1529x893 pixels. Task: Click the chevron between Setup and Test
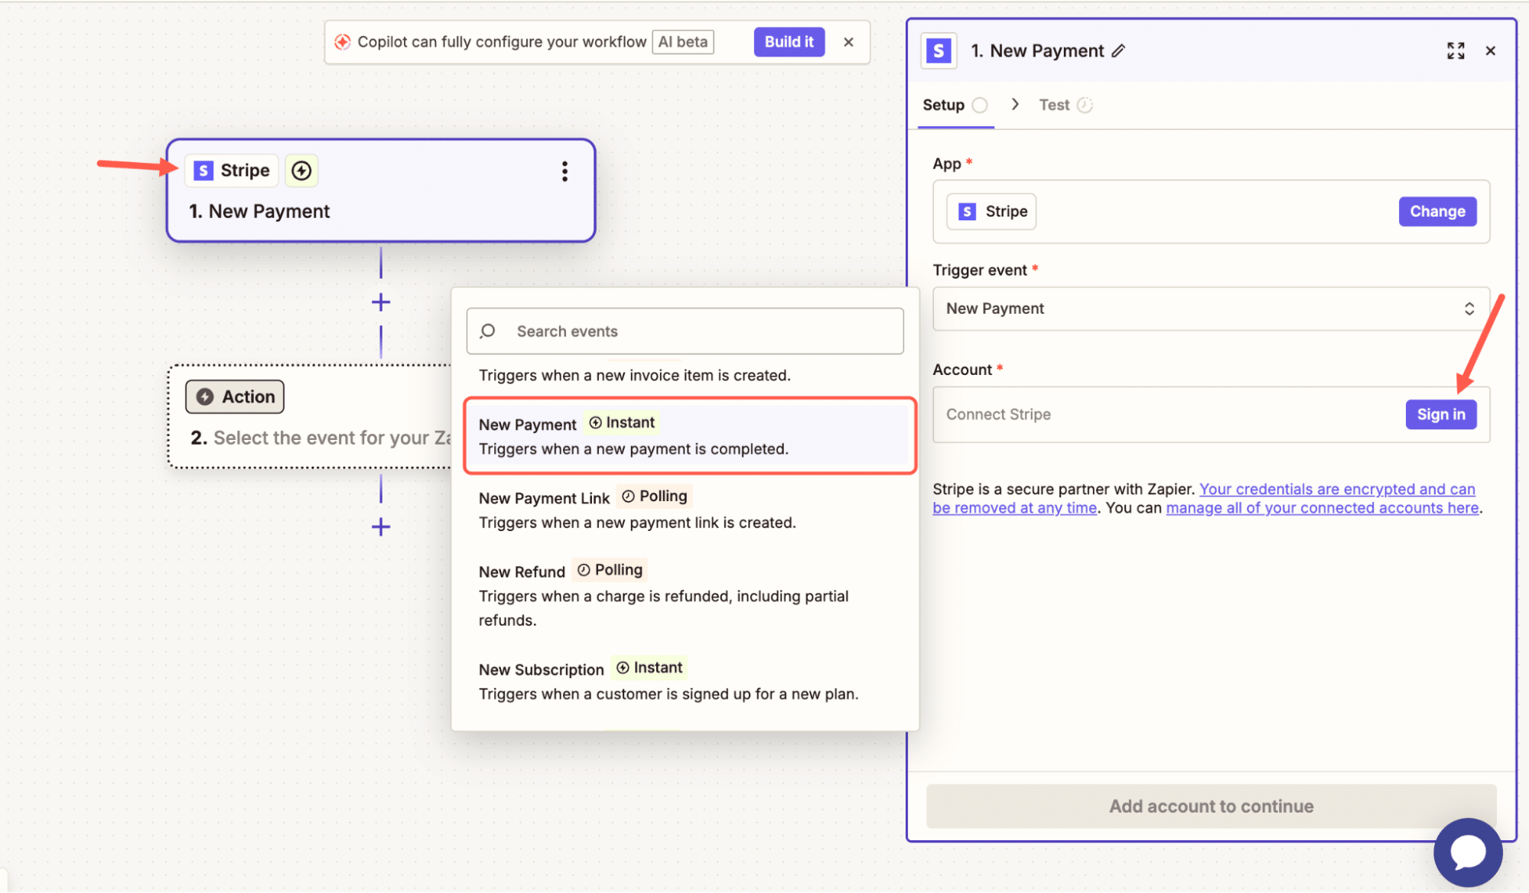tap(1015, 105)
